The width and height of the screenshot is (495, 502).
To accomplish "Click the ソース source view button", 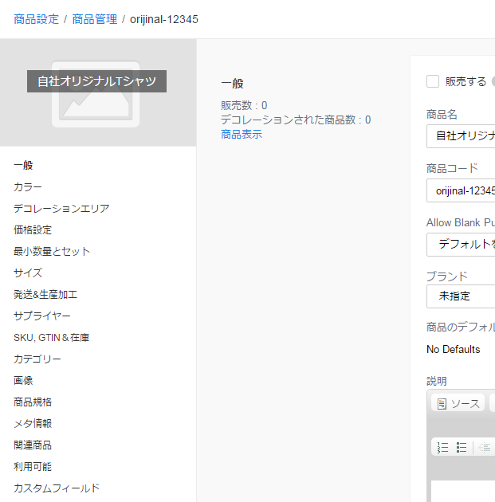I will (458, 404).
